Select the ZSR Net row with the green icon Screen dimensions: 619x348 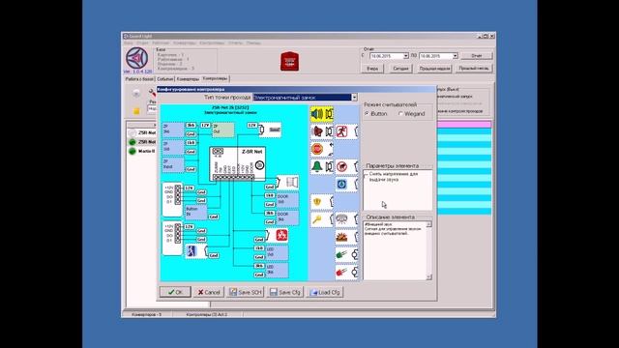click(141, 142)
